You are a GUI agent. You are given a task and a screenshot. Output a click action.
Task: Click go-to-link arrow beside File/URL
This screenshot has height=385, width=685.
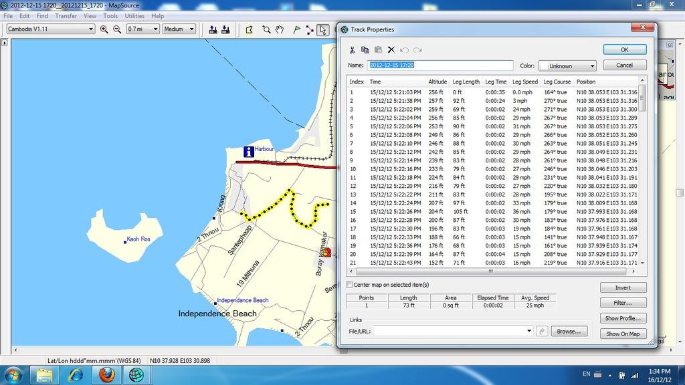point(542,332)
